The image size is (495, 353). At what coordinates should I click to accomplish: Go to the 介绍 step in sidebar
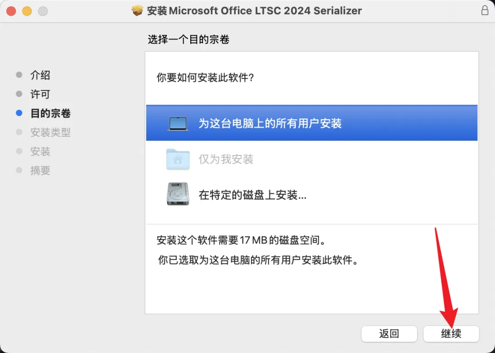(x=40, y=75)
